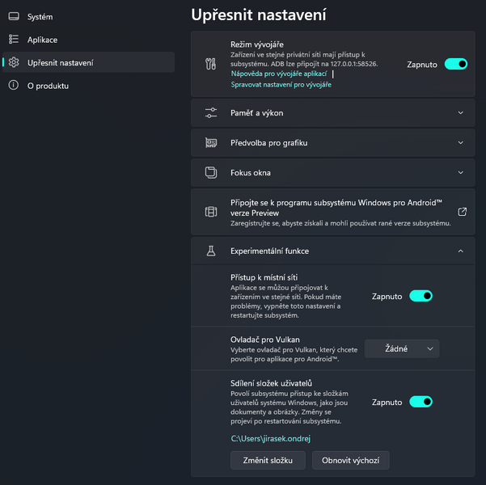Toggle Sdílení složek uživatelů switch off
The image size is (486, 485).
pyautogui.click(x=420, y=402)
